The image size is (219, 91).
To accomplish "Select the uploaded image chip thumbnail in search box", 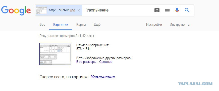I will coord(41,10).
